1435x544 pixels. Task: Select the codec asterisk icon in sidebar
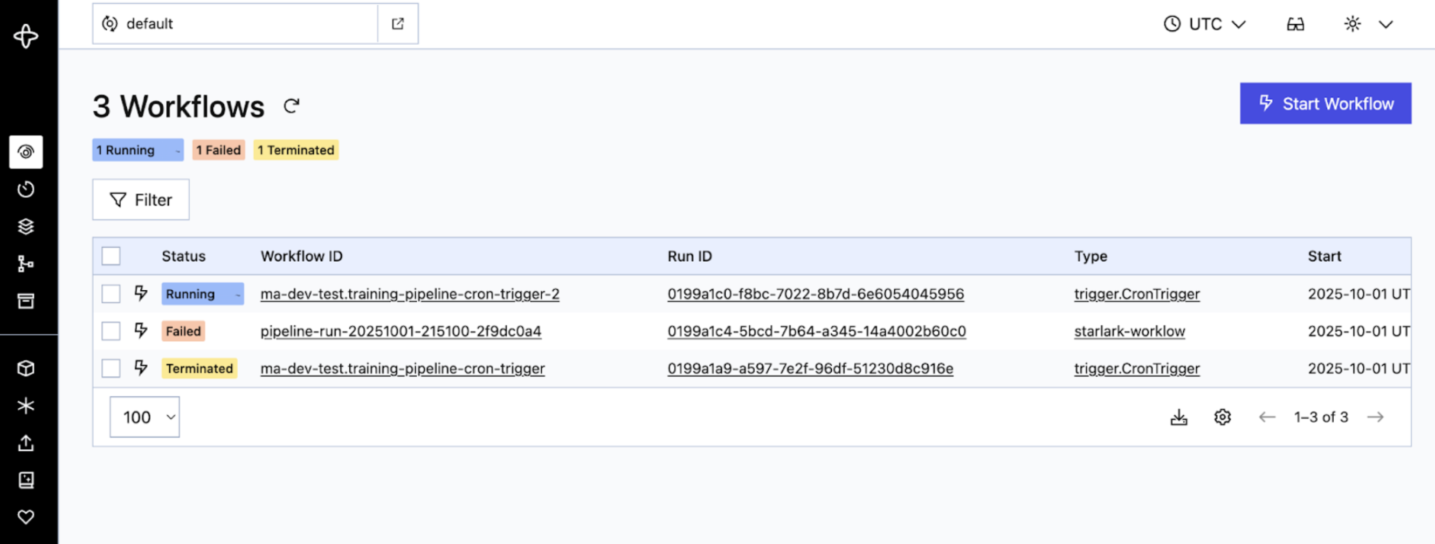(26, 406)
